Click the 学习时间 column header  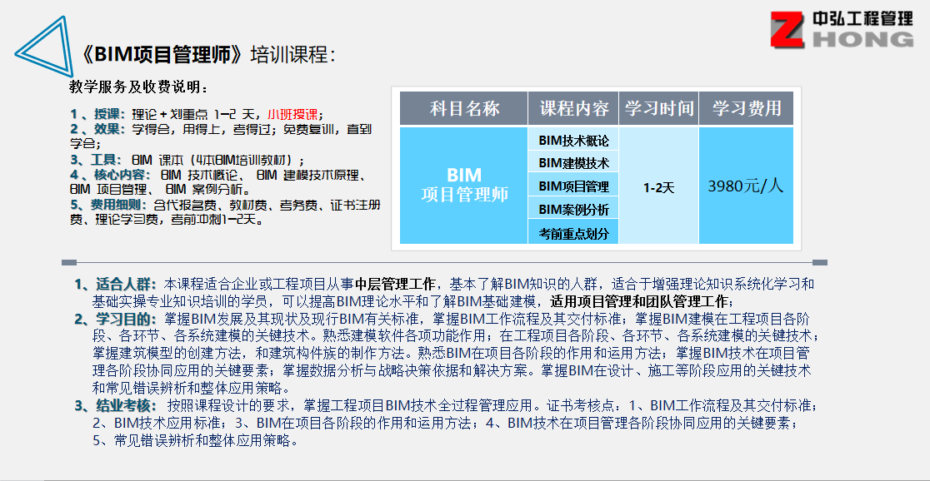(x=658, y=108)
